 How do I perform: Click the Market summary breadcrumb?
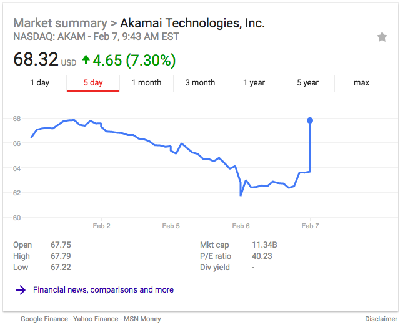pyautogui.click(x=59, y=24)
